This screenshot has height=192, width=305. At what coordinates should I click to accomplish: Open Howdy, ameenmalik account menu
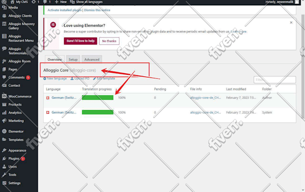[x=282, y=2]
